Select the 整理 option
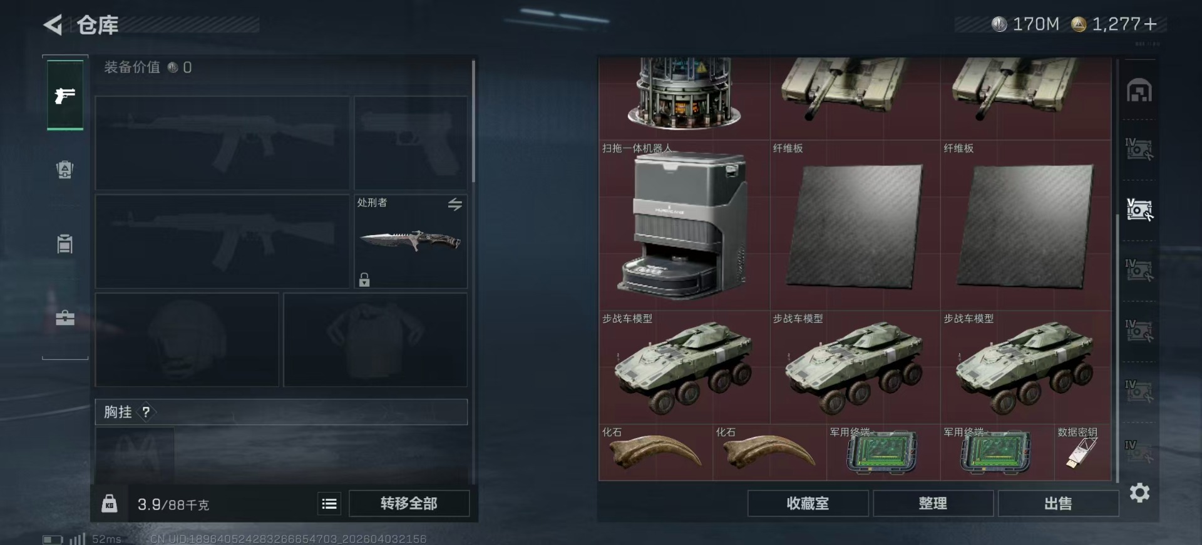1202x545 pixels. point(933,504)
